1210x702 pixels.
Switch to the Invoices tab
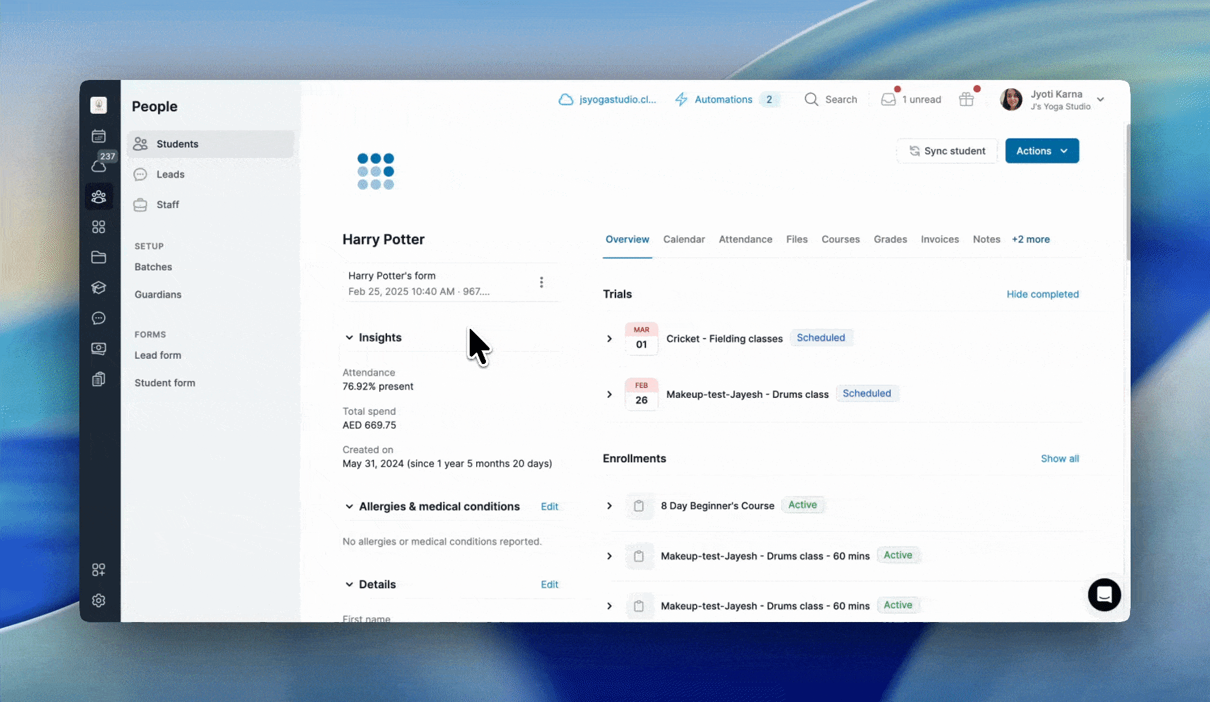pyautogui.click(x=939, y=239)
